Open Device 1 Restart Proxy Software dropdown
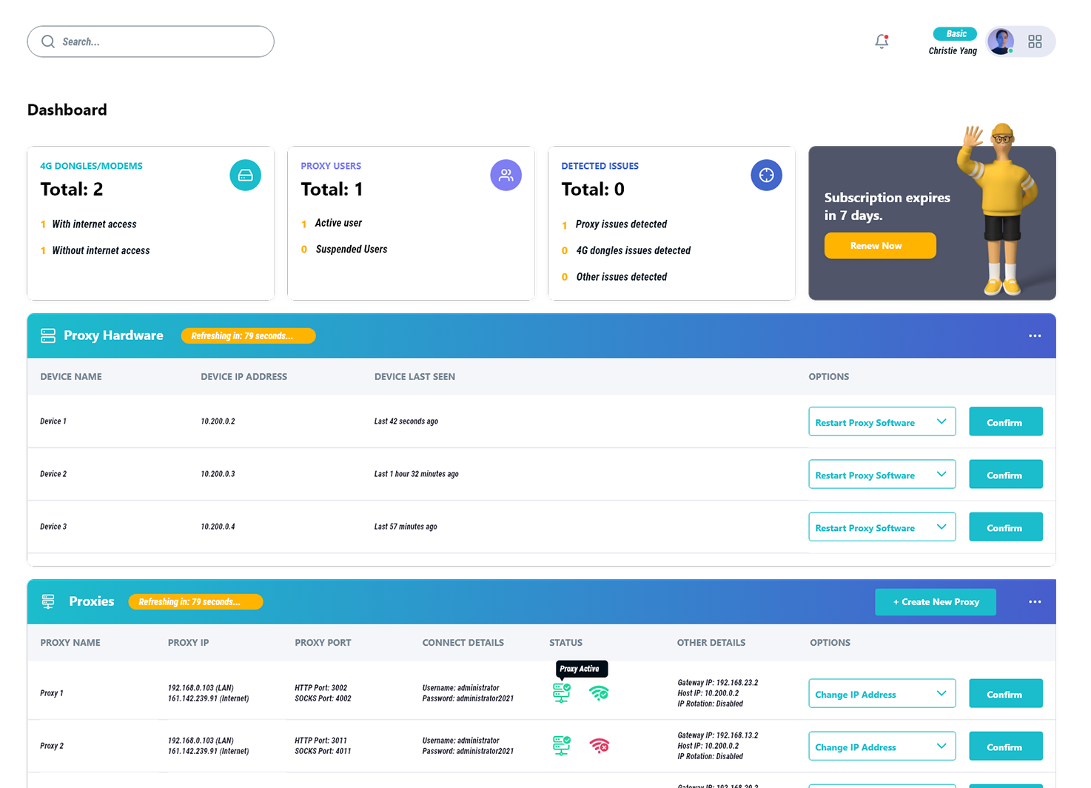Viewport: 1091px width, 788px height. [x=882, y=421]
